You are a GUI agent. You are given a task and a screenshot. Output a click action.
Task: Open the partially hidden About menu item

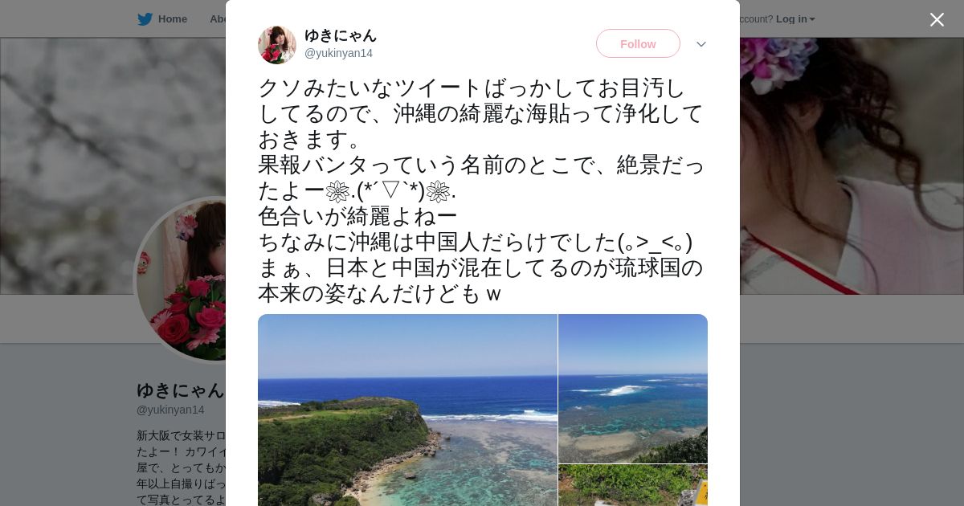217,19
